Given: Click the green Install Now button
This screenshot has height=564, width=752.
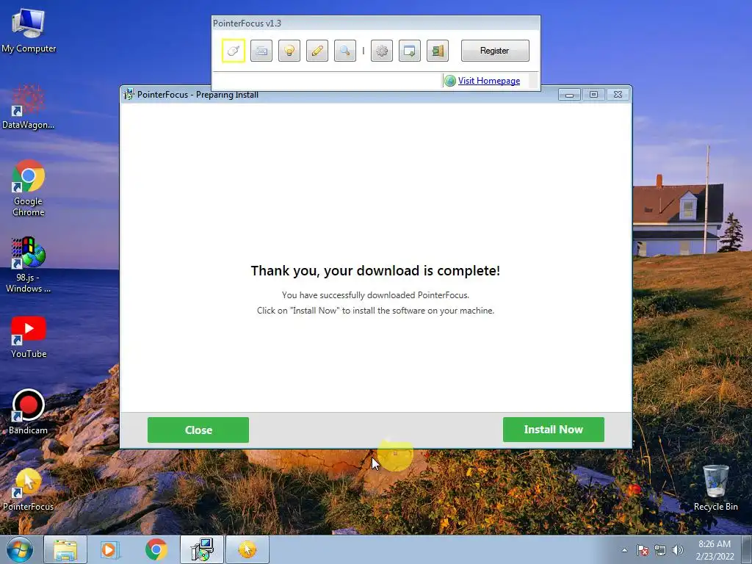Looking at the screenshot, I should tap(554, 429).
